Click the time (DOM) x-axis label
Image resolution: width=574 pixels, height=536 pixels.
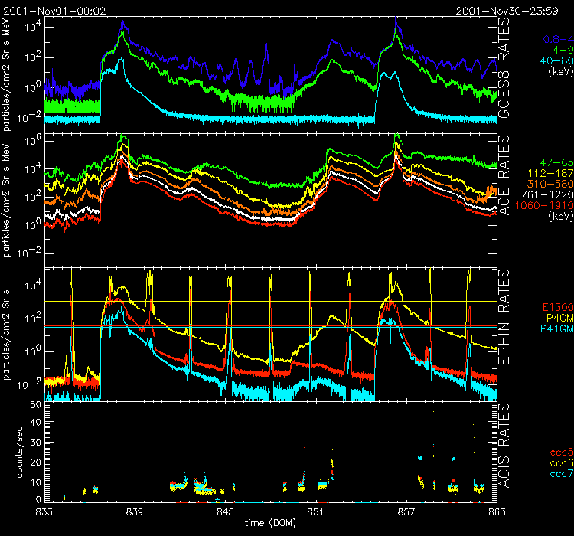click(x=269, y=522)
